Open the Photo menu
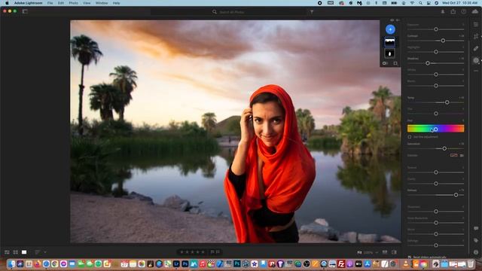This screenshot has height=271, width=482. [73, 3]
